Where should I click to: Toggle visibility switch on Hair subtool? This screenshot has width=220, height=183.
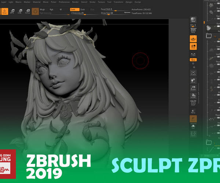pos(218,26)
